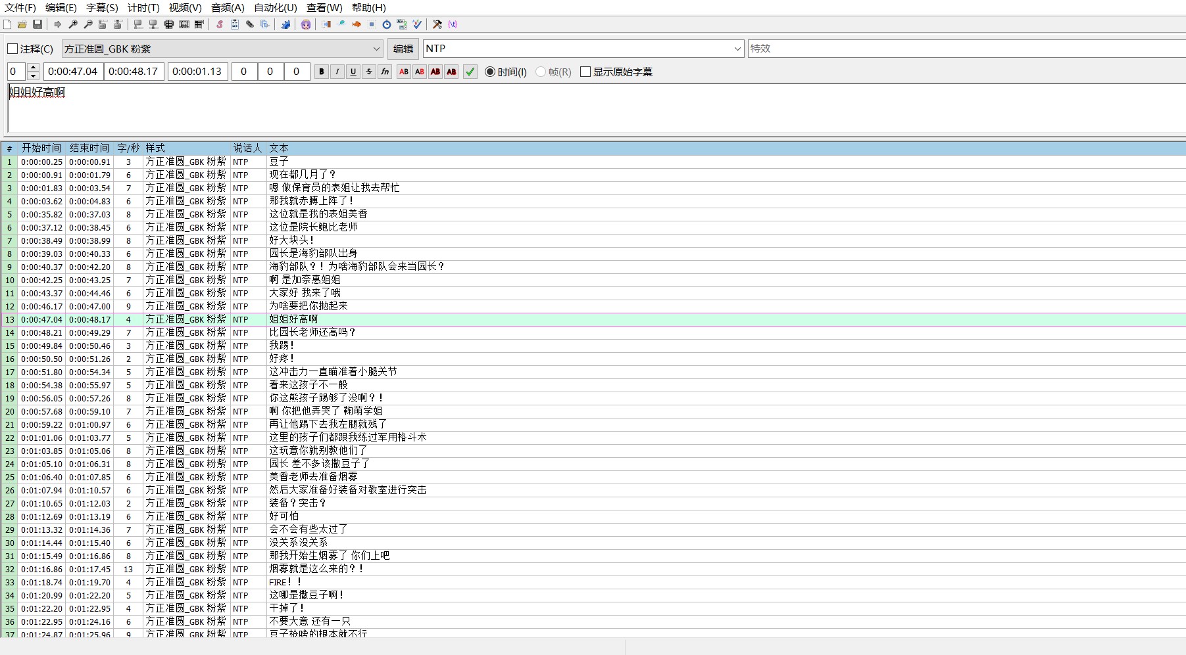
Task: Open the Automation scripts icon
Action: tap(285, 24)
